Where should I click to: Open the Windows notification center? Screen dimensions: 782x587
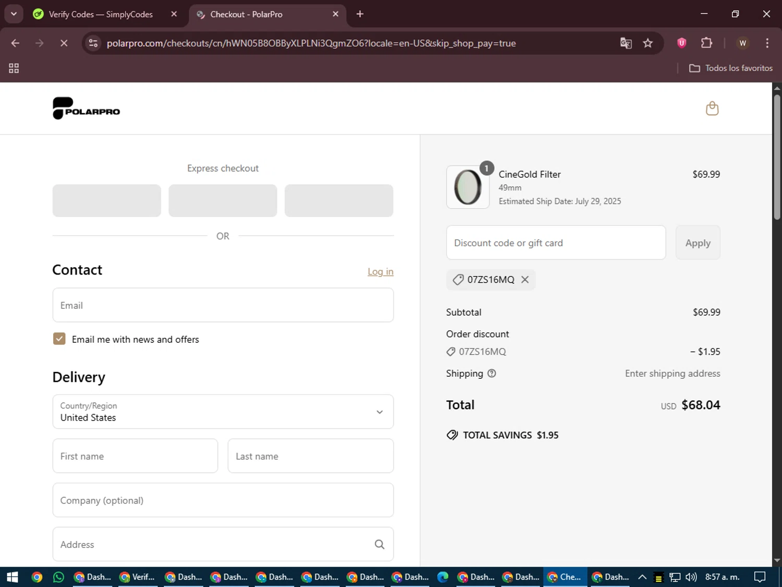click(760, 577)
